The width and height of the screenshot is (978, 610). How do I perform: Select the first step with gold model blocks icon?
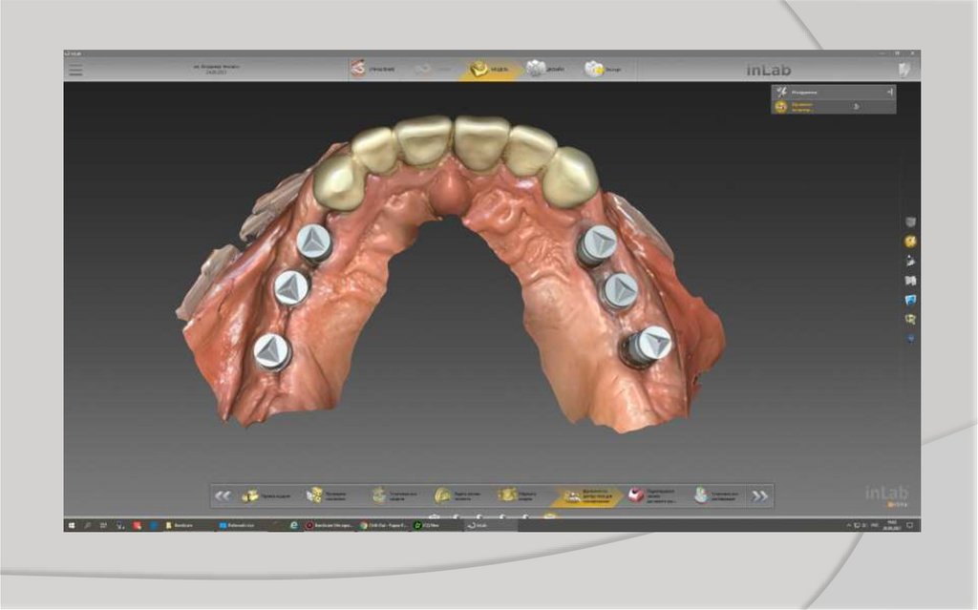coord(266,495)
